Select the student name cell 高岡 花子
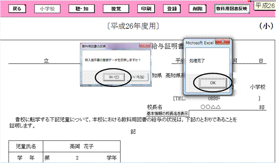Screen dimensions: 276x163 [x=81, y=147]
